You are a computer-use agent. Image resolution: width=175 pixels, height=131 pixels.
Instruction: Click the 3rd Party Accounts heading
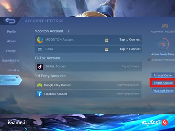[x=50, y=76]
